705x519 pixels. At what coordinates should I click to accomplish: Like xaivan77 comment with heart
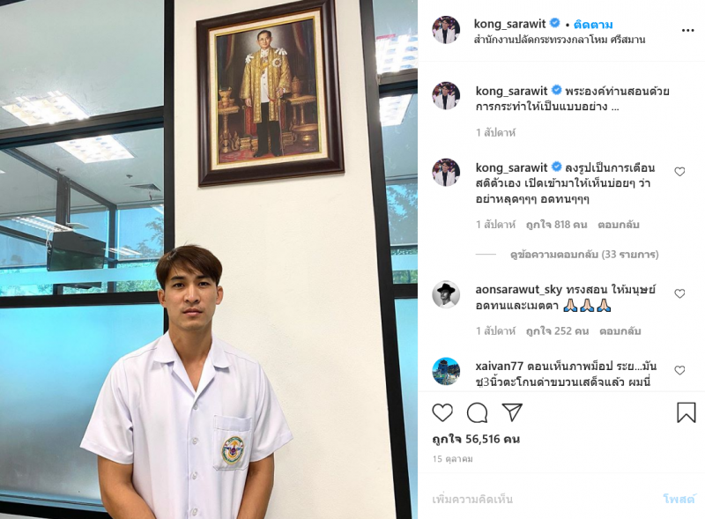pos(679,370)
